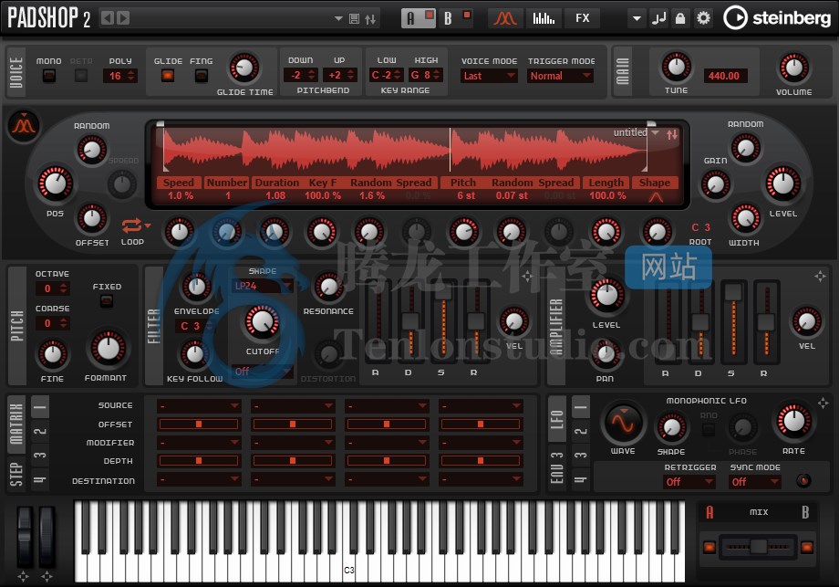Screen dimensions: 839x587
Task: Click the amplifier Pan knob
Action: coord(606,354)
